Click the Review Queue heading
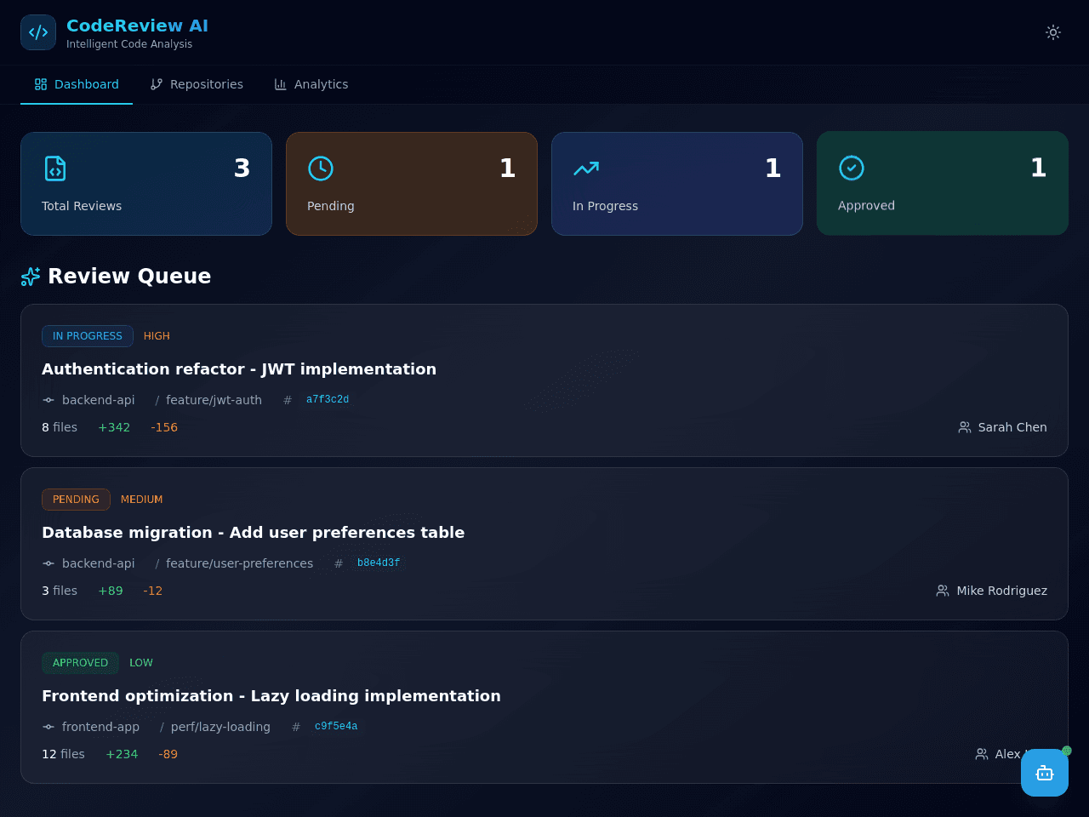This screenshot has height=817, width=1089. tap(129, 276)
